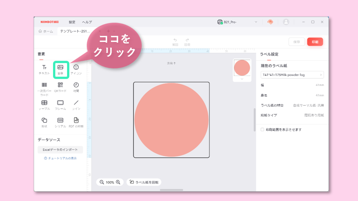Click the 100% zoom value
Image resolution: width=358 pixels, height=201 pixels.
[x=110, y=182]
